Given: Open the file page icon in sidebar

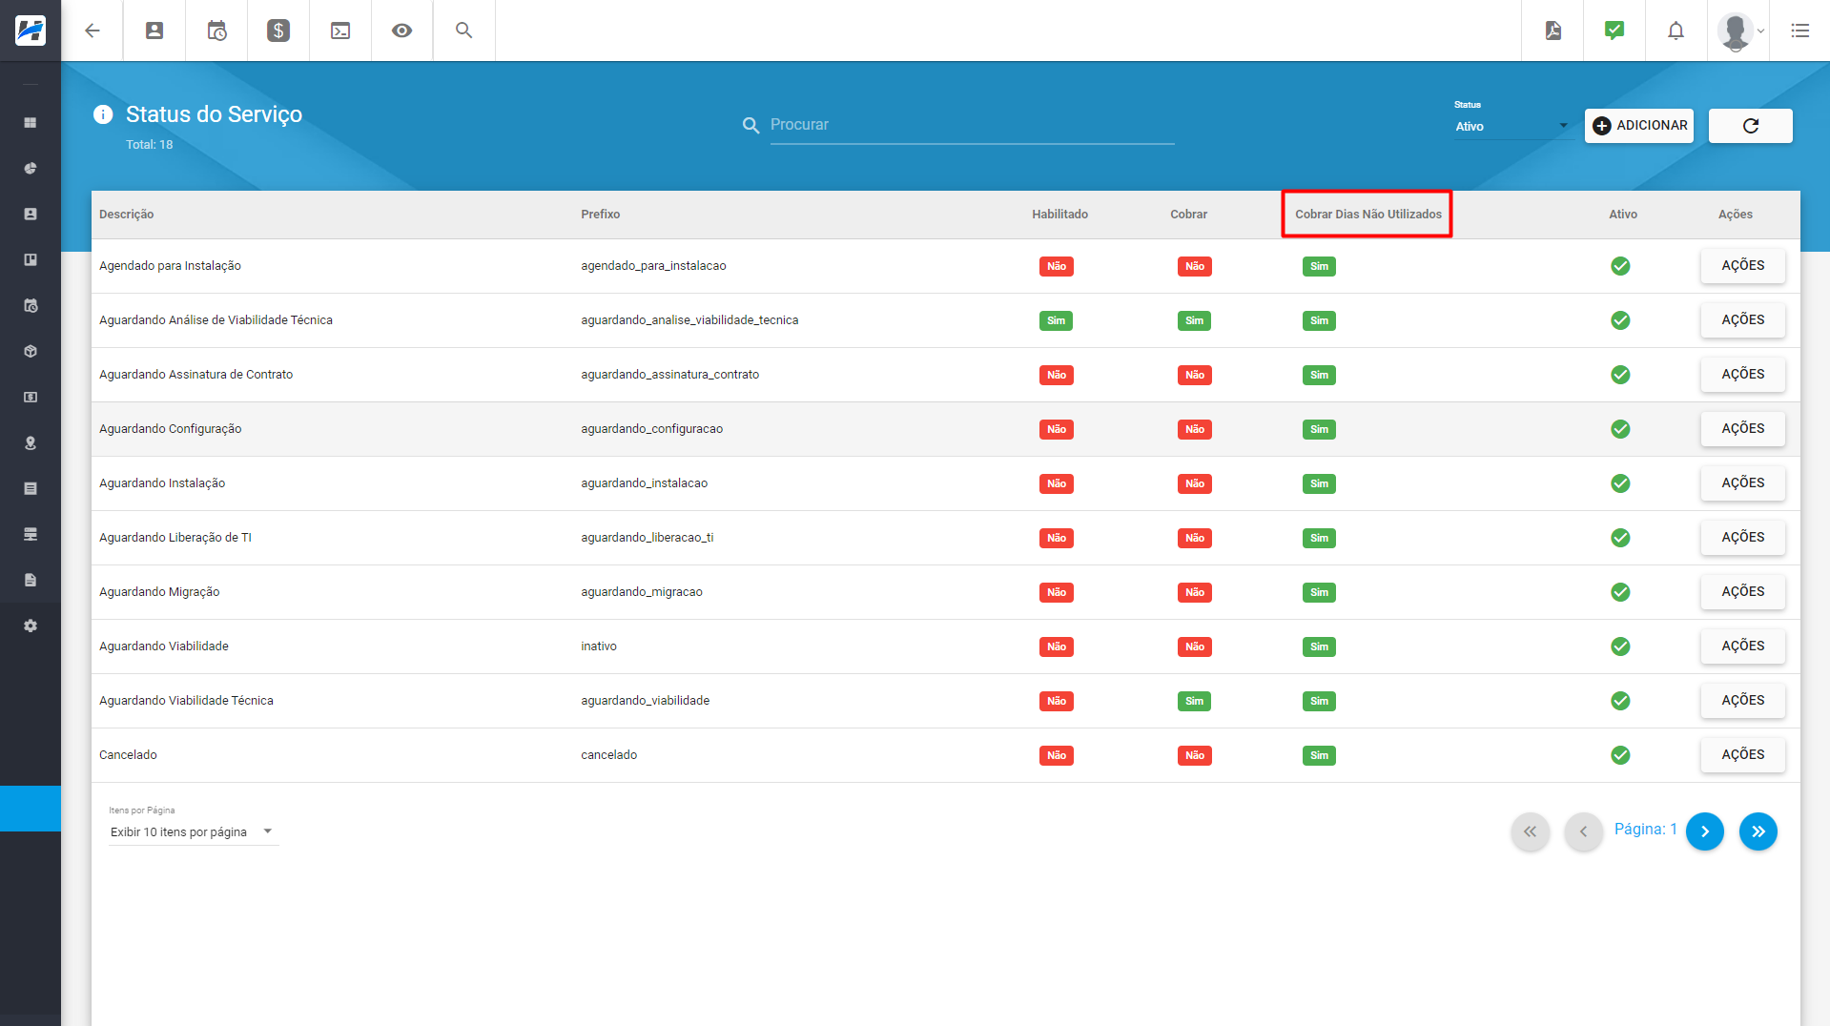Looking at the screenshot, I should tap(31, 581).
